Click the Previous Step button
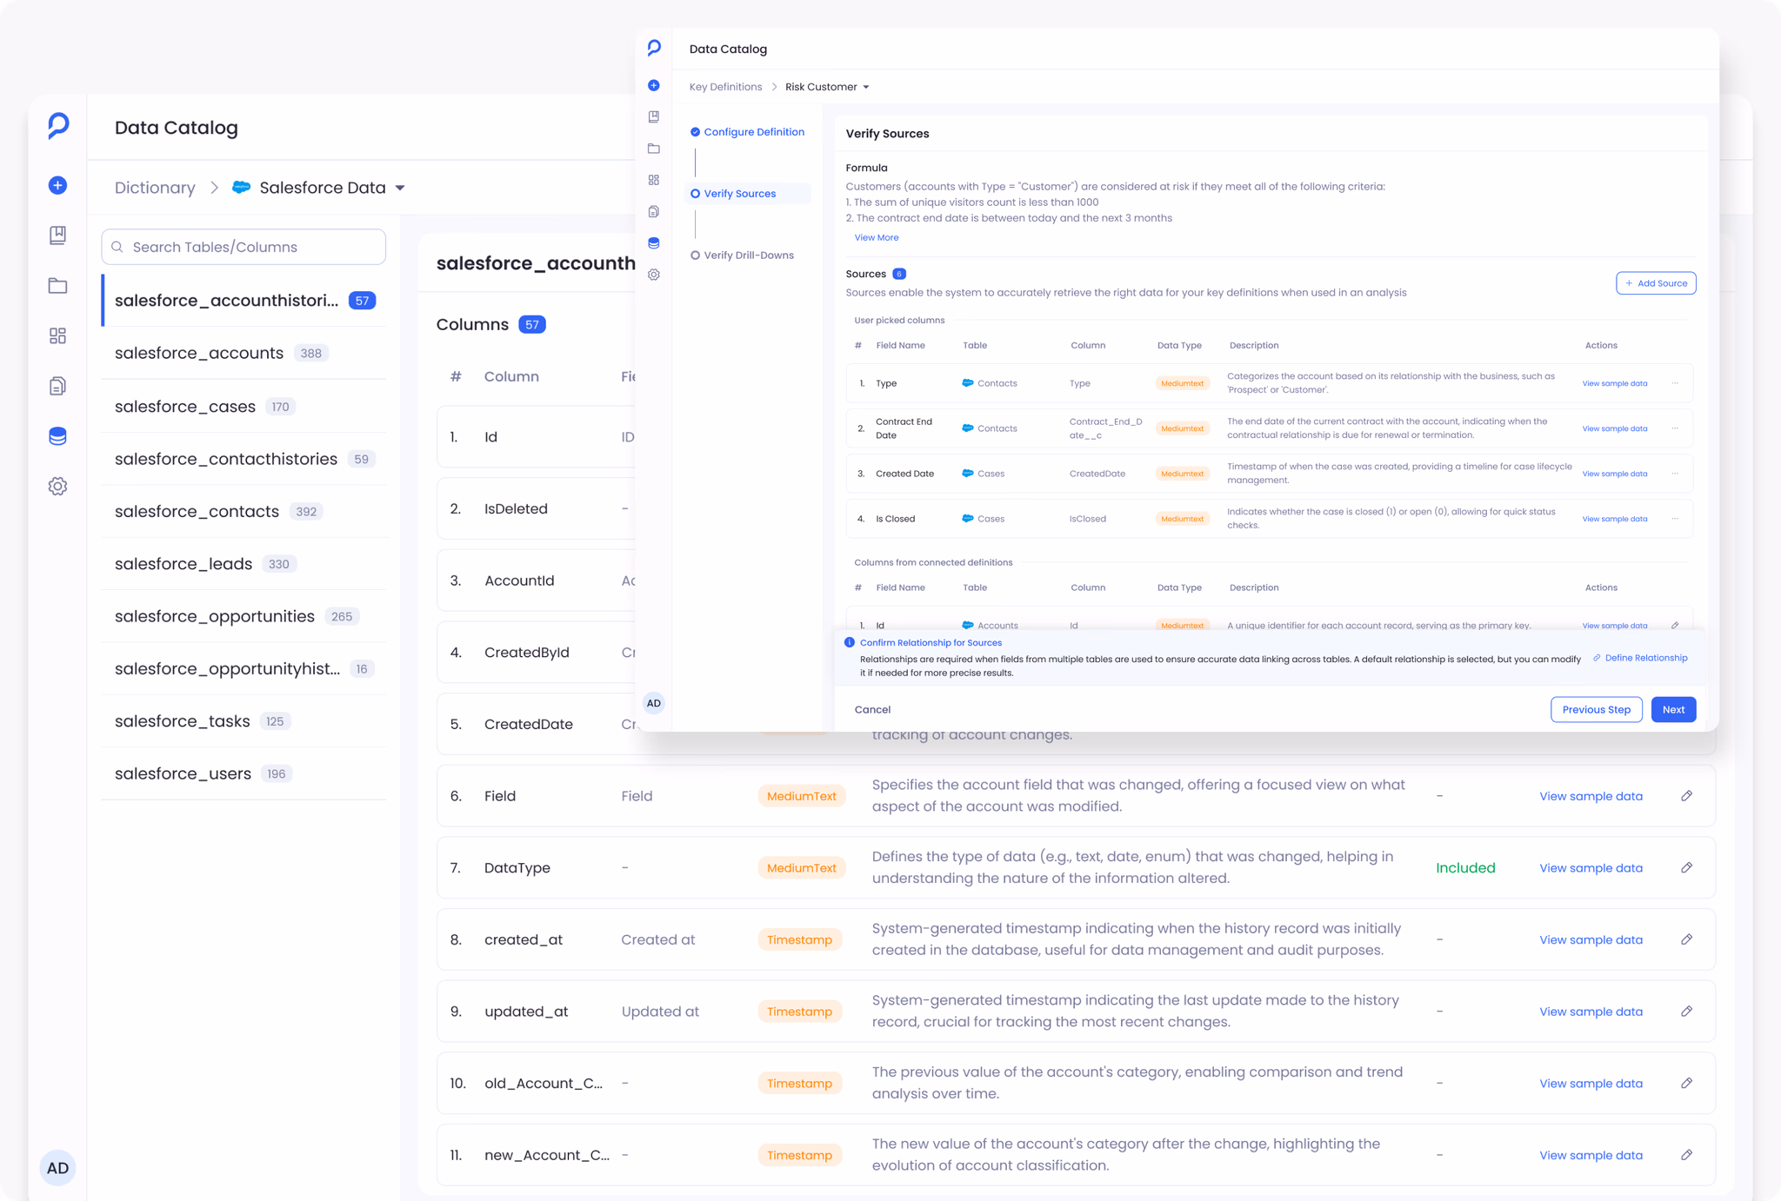This screenshot has height=1201, width=1781. 1596,710
